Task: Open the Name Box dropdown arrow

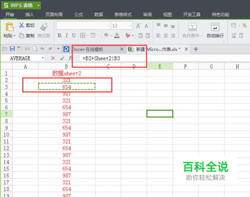Action: pyautogui.click(x=43, y=58)
